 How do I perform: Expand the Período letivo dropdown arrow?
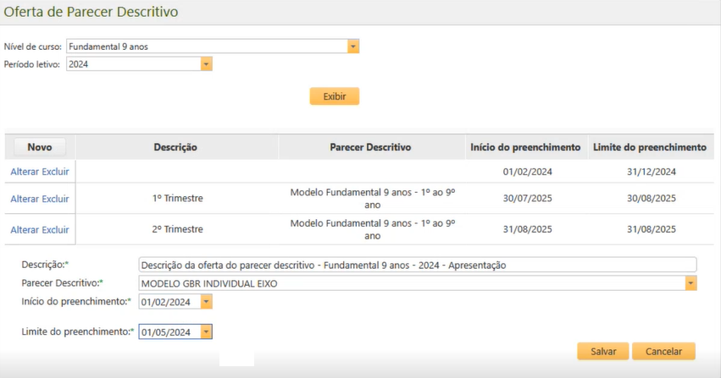[x=206, y=64]
